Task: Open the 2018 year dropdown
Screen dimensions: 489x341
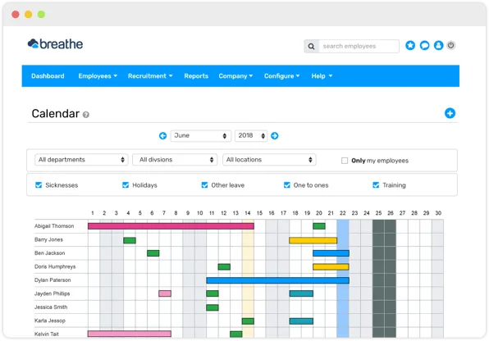Action: coord(251,135)
